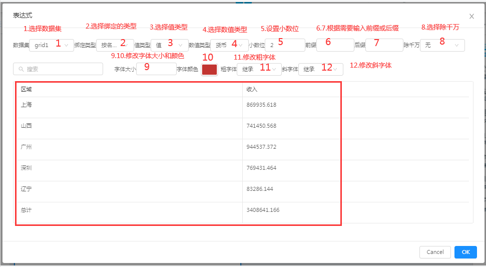This screenshot has height=267, width=486.
Task: Open the 斜字体 继承 dropdown
Action: tap(321, 69)
